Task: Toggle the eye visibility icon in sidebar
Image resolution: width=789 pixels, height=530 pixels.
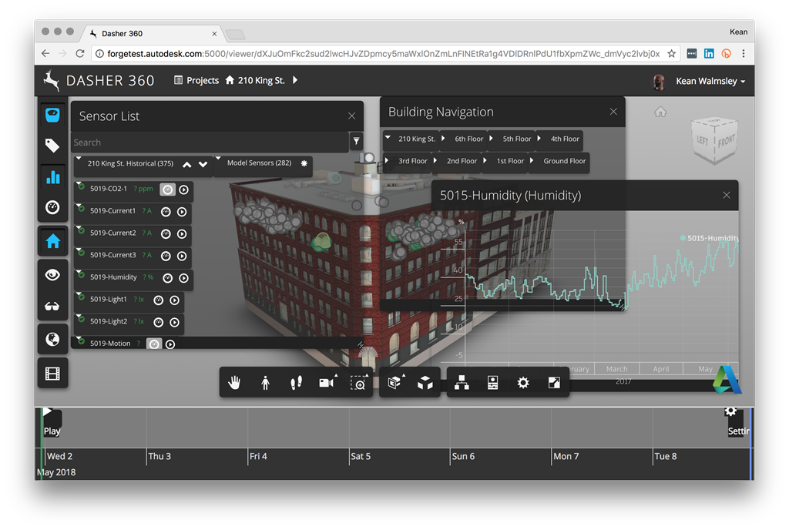Action: coord(52,274)
